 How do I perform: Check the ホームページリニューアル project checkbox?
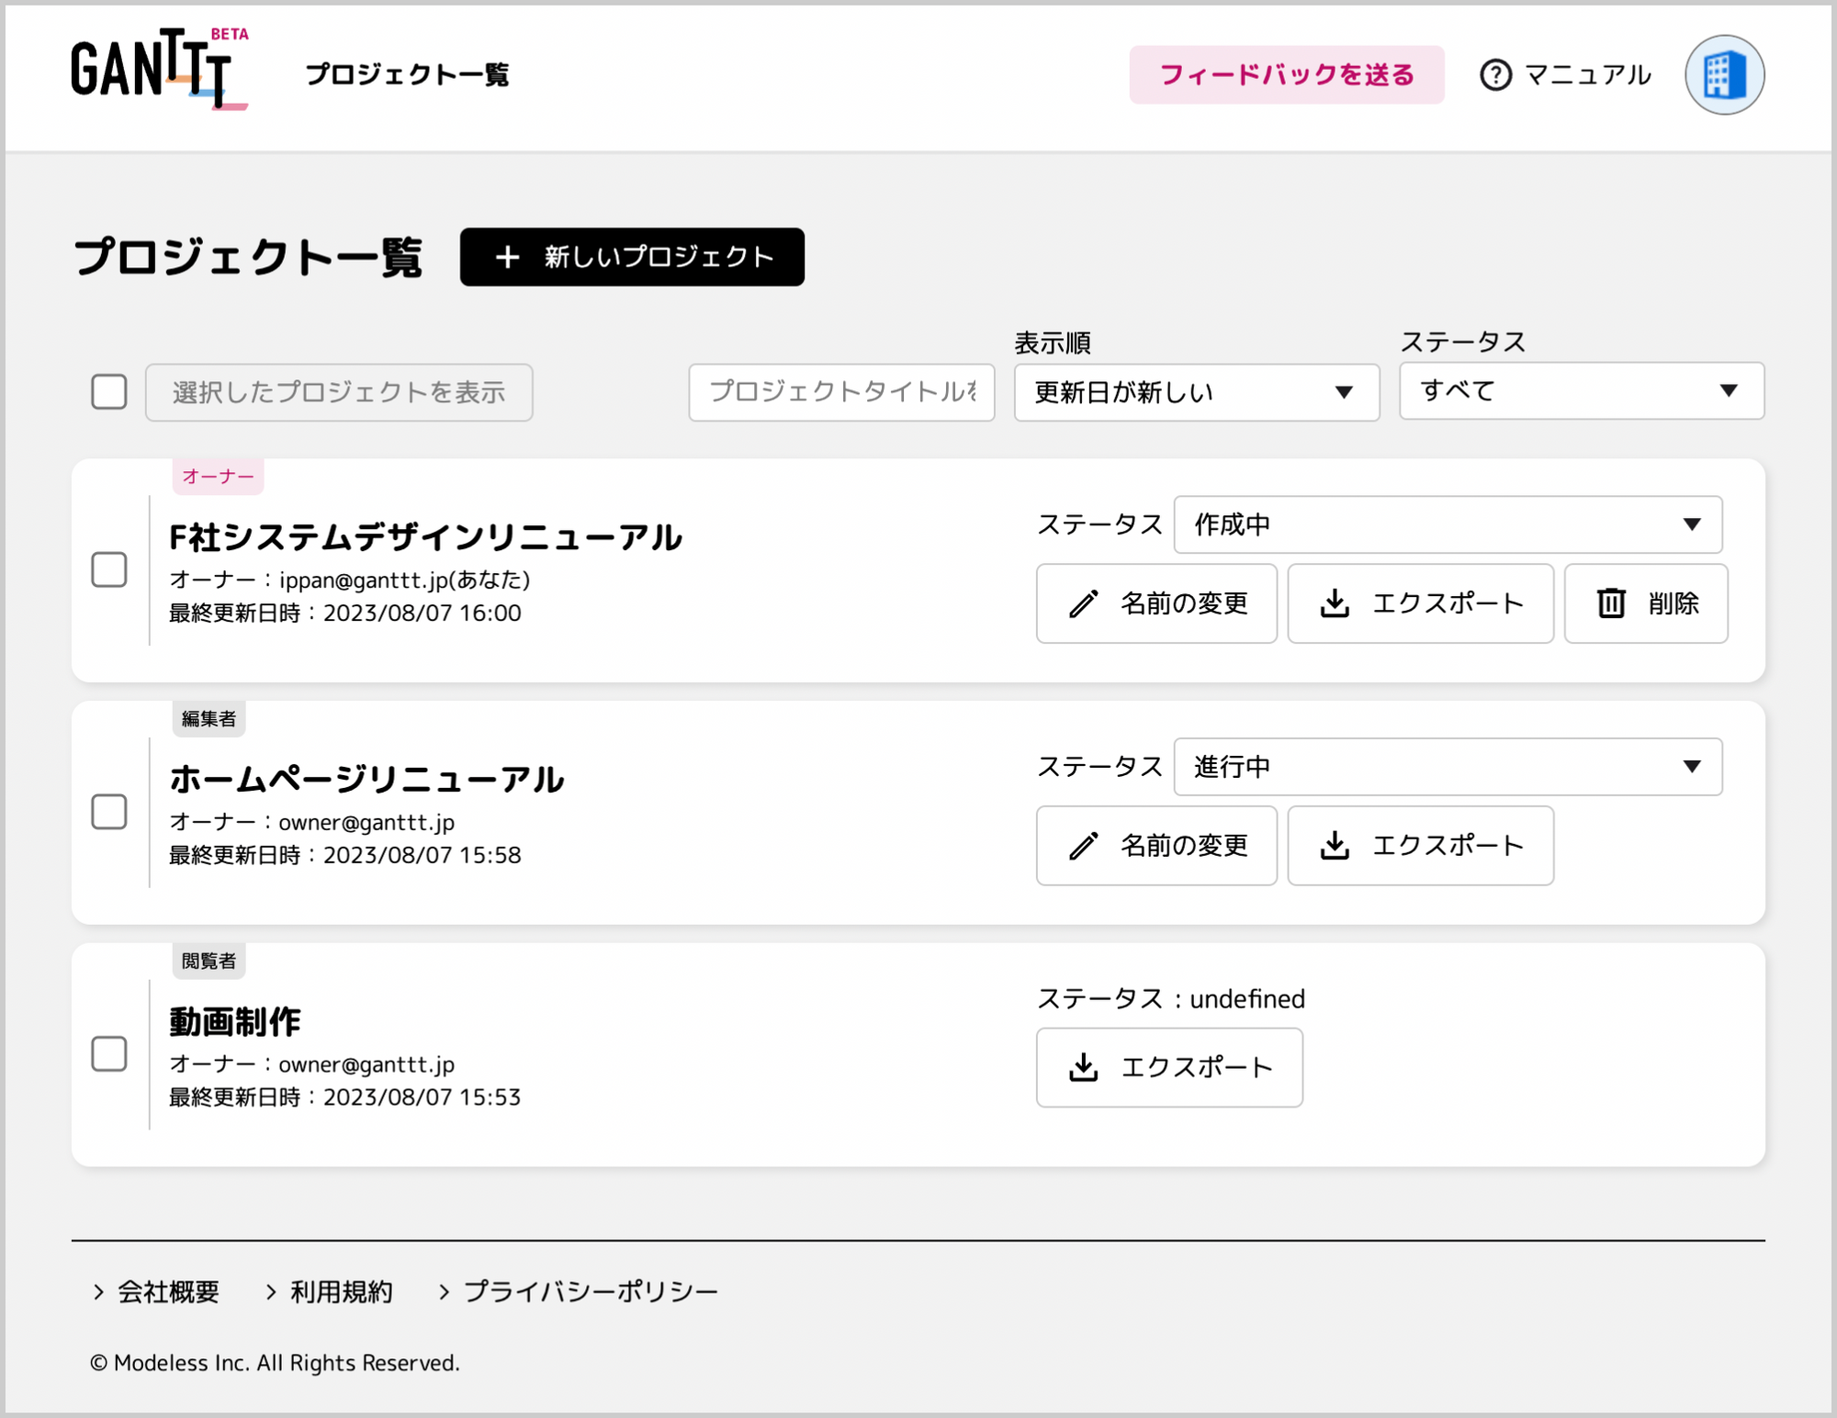click(109, 812)
